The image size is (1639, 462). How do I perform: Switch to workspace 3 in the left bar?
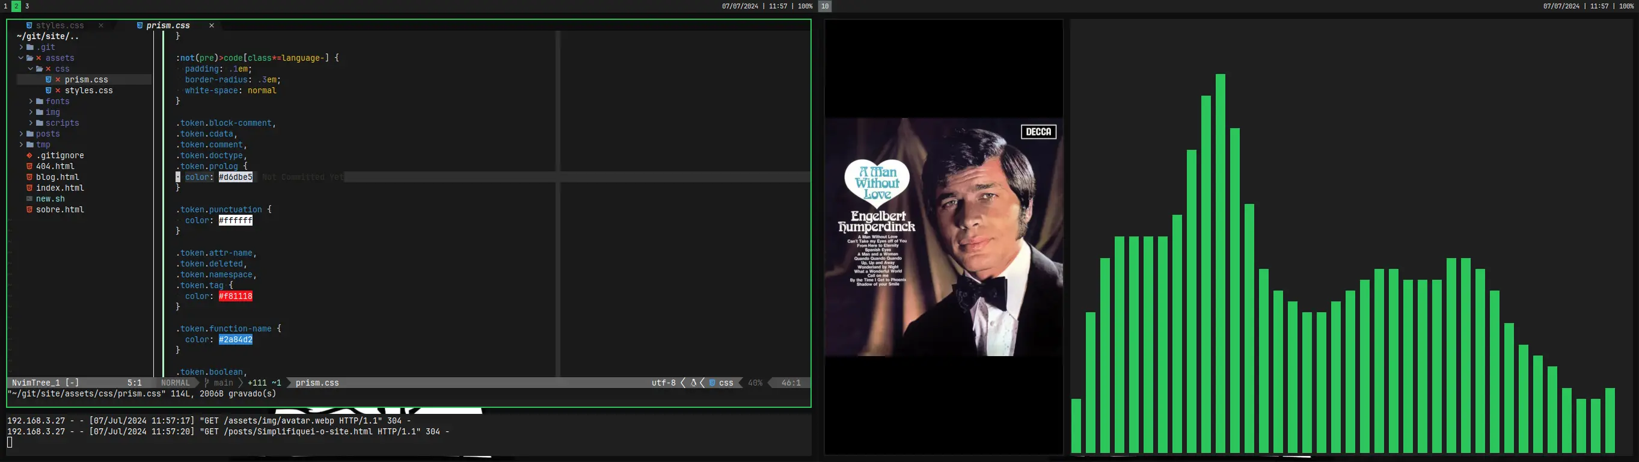tap(28, 6)
